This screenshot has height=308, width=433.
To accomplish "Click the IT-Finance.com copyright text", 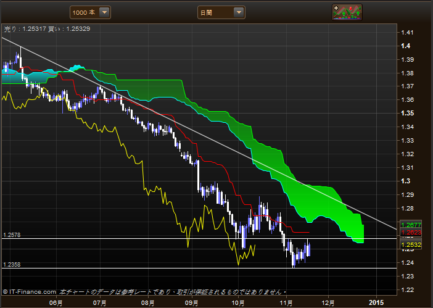I will [x=30, y=292].
